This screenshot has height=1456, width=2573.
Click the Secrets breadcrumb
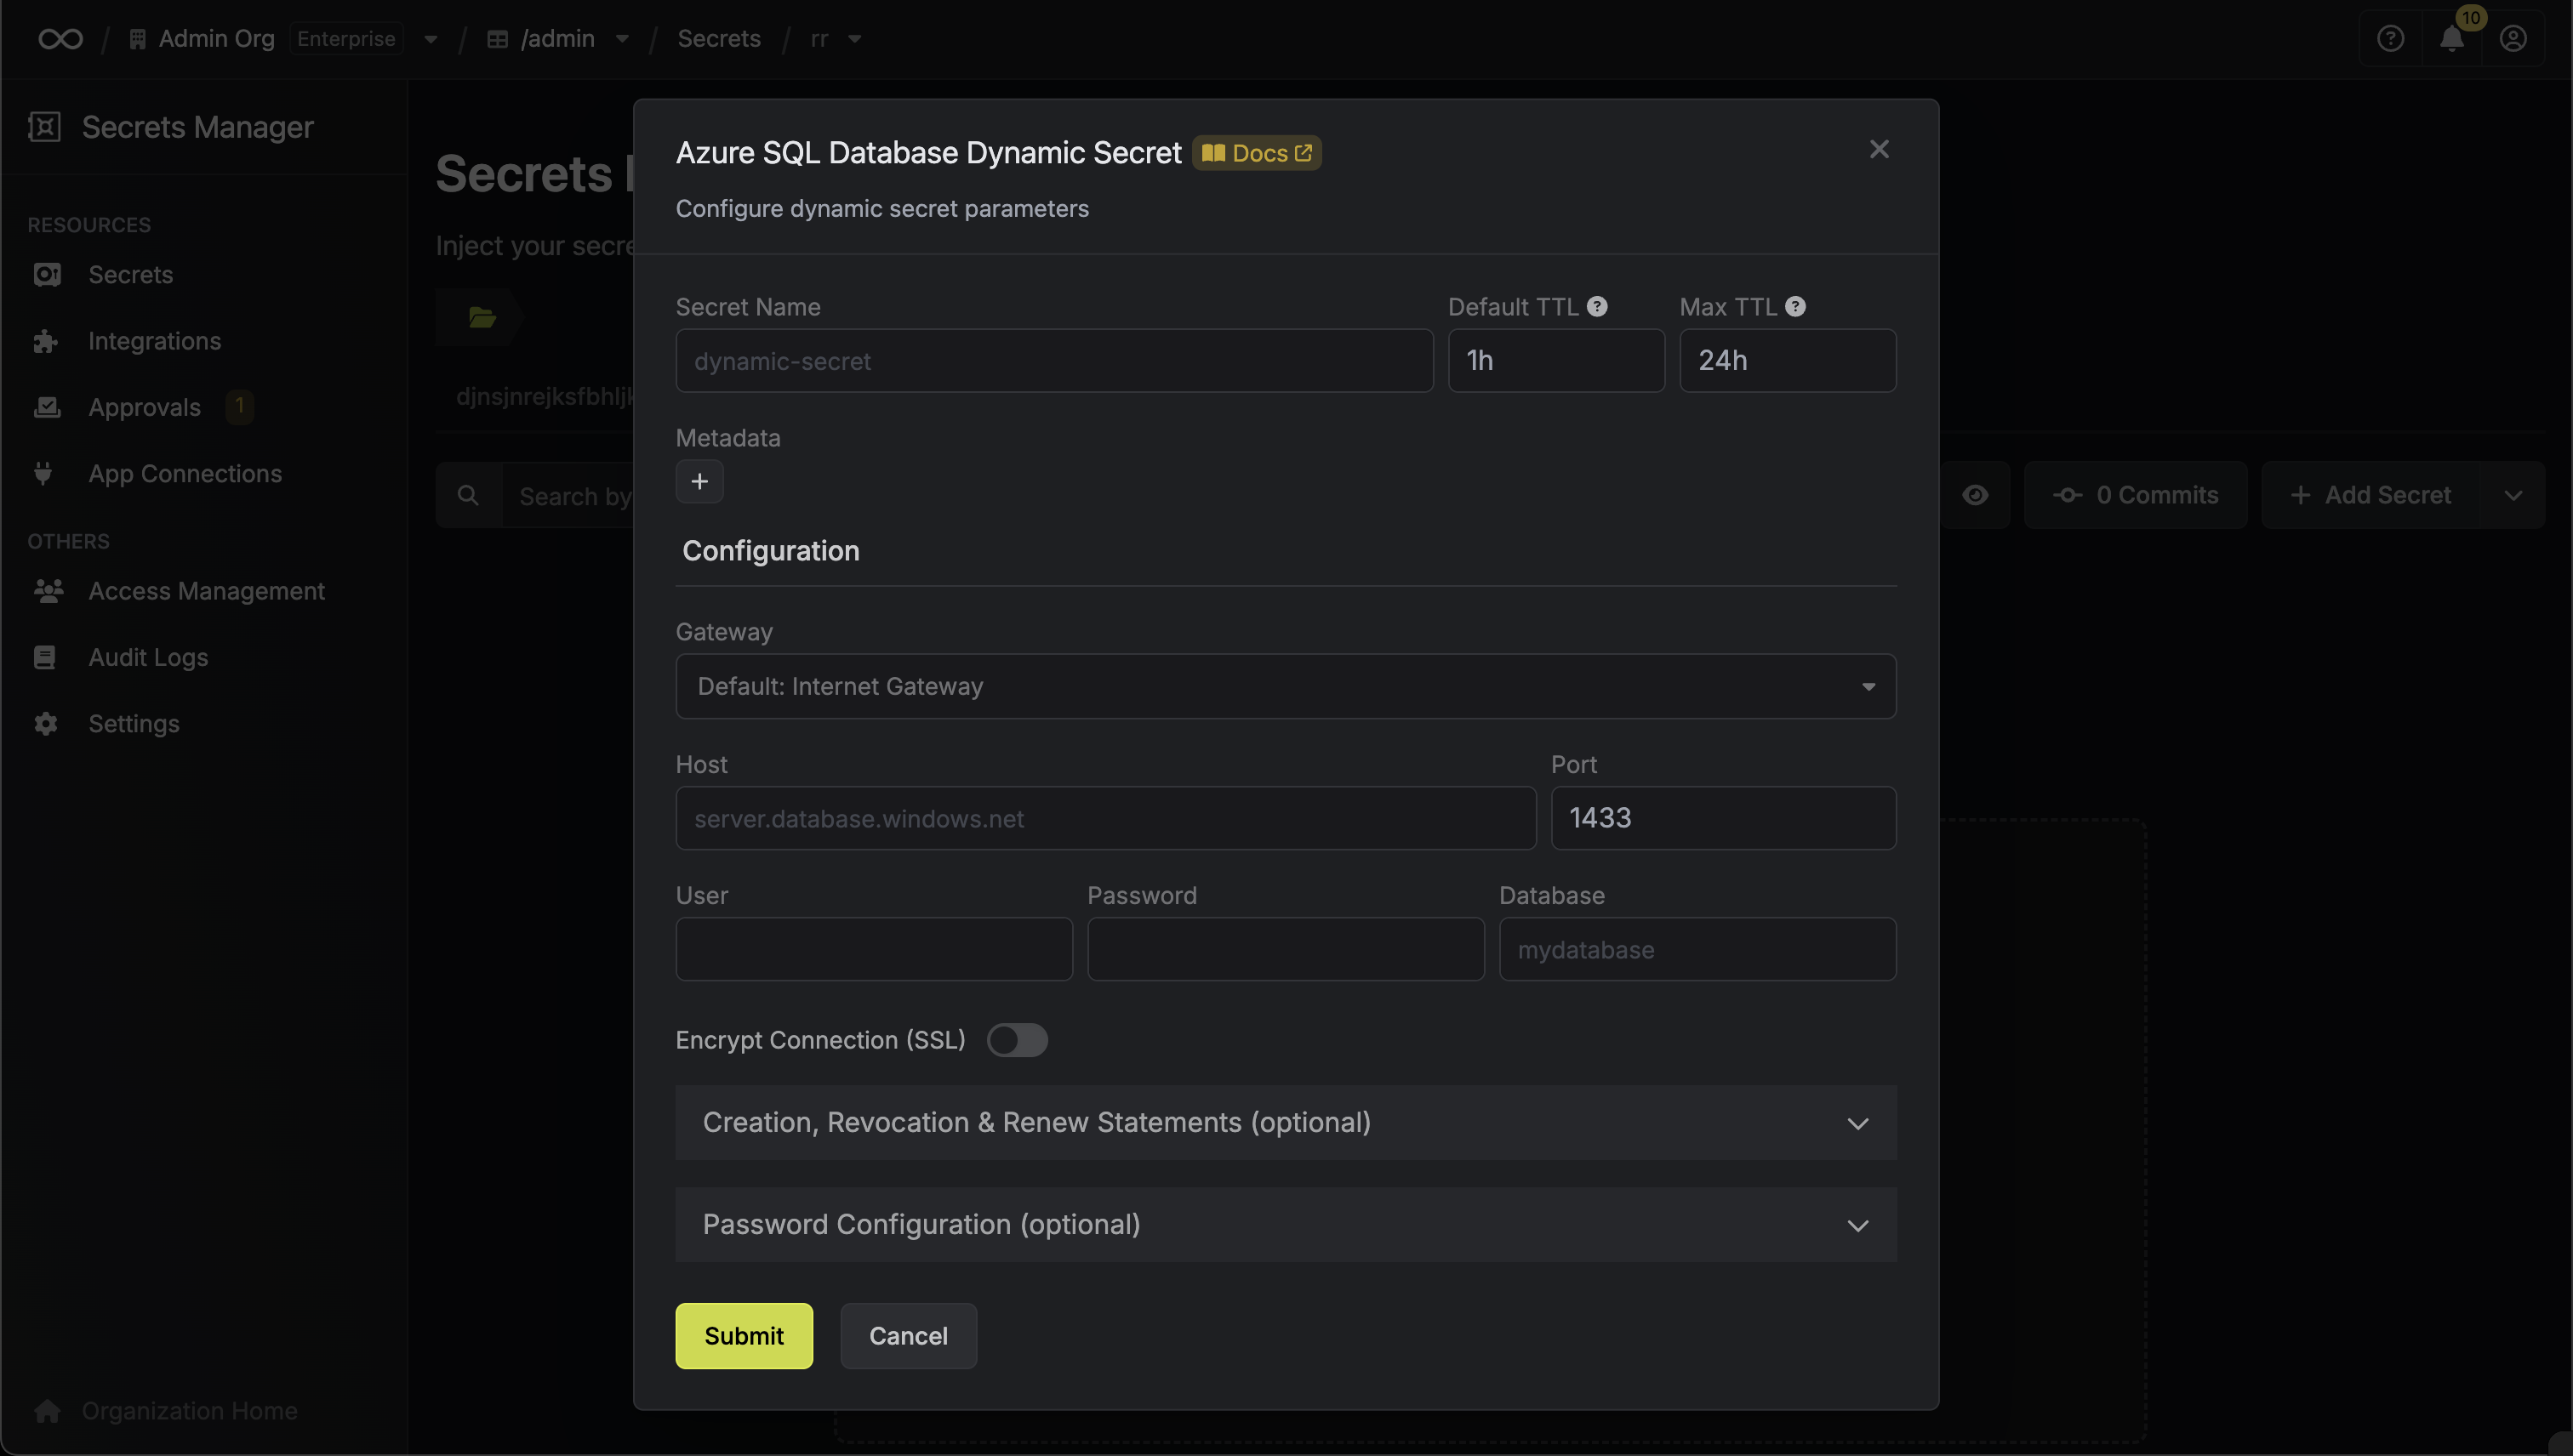(718, 38)
